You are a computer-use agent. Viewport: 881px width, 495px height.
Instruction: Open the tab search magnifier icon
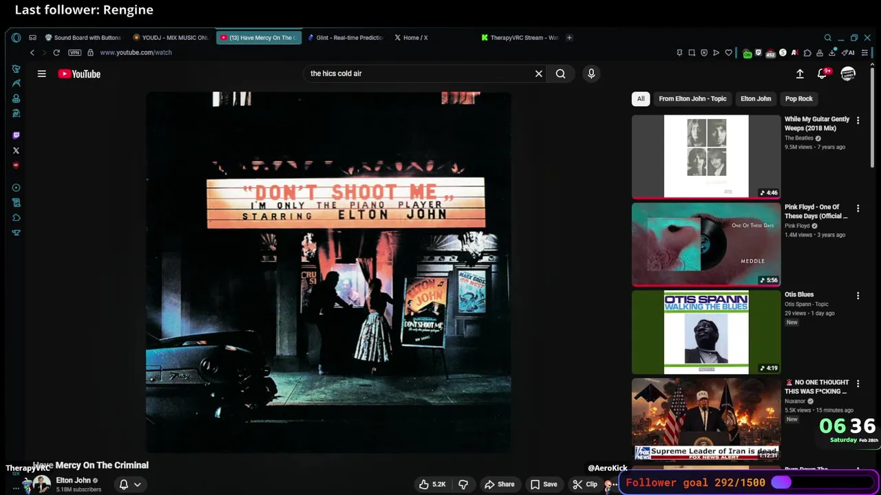pyautogui.click(x=827, y=38)
